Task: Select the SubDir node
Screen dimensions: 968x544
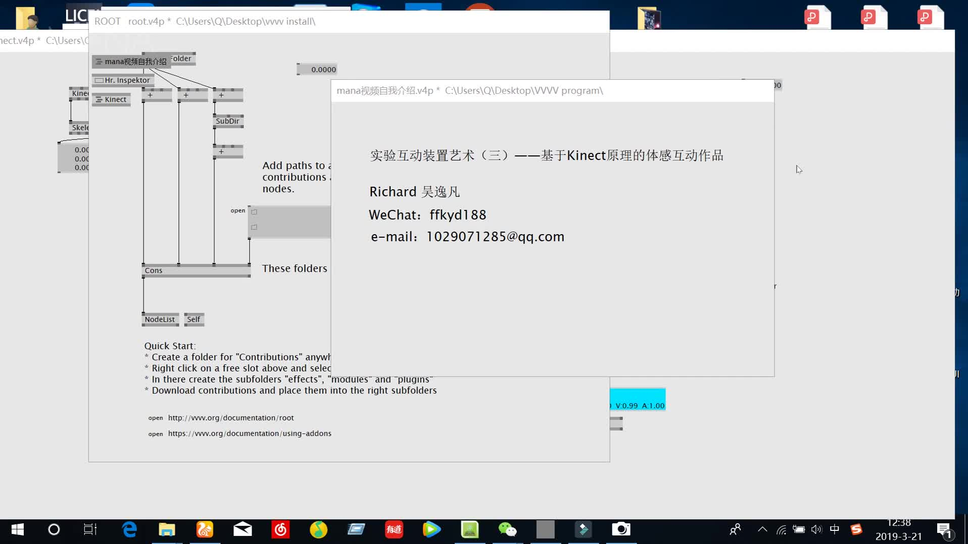Action: 228,121
